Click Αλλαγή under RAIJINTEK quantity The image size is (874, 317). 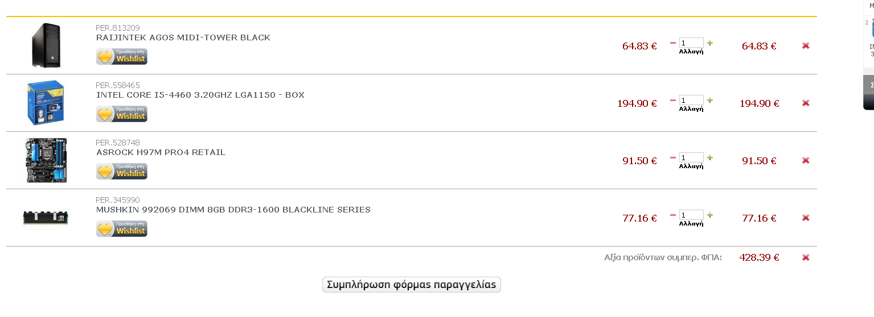(x=691, y=52)
